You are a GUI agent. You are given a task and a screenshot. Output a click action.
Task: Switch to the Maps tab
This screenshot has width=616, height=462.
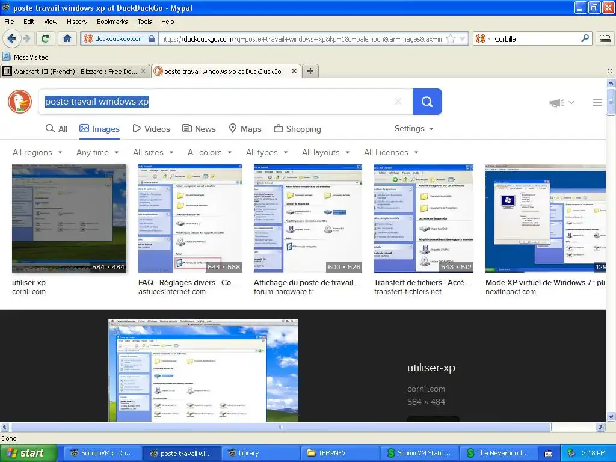pyautogui.click(x=245, y=129)
